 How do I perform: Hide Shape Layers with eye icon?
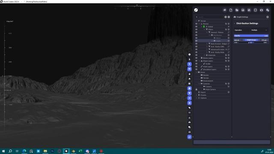[x=196, y=61]
